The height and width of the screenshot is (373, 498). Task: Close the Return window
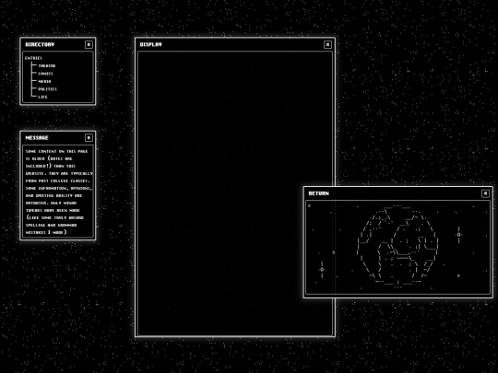[x=485, y=193]
